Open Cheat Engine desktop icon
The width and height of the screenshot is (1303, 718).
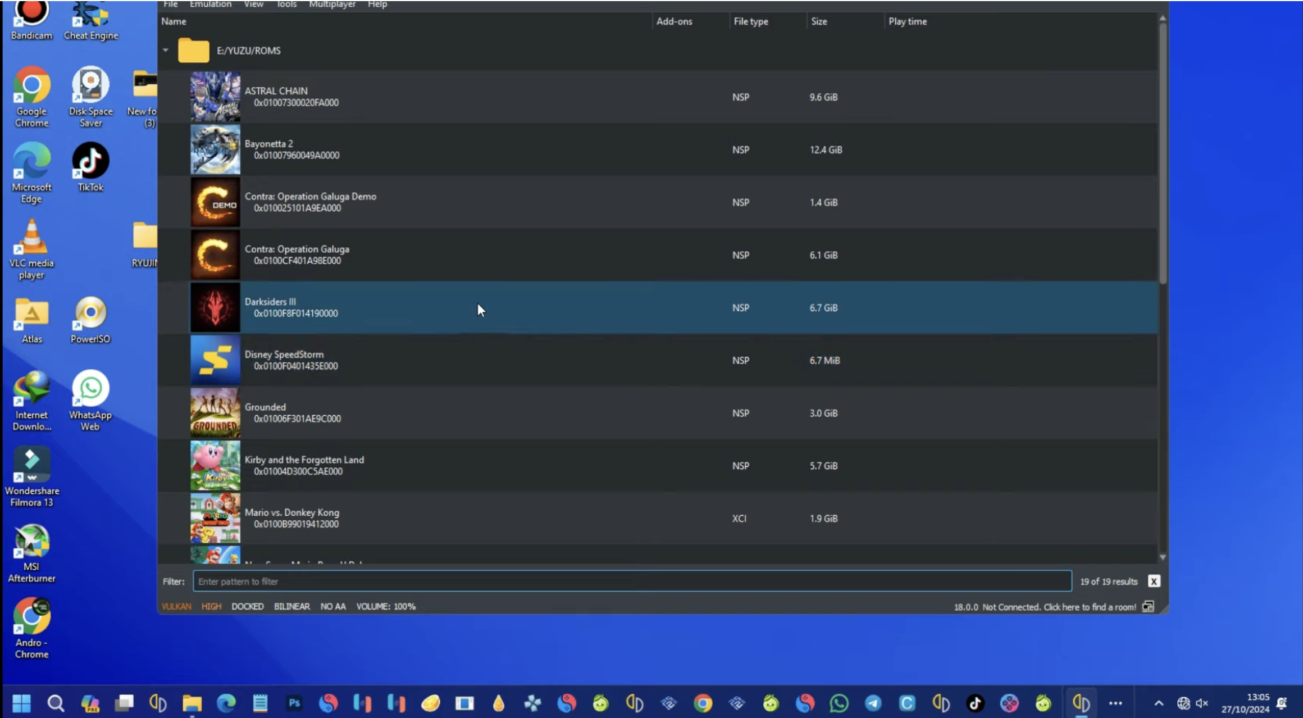(x=90, y=19)
